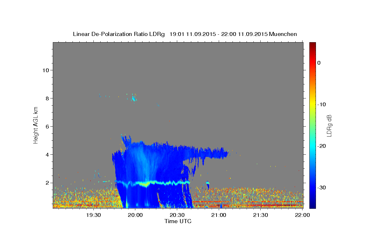Viewport: 375px width, 250px height.
Task: Select the '19:30' time tick label
Action: (93, 215)
